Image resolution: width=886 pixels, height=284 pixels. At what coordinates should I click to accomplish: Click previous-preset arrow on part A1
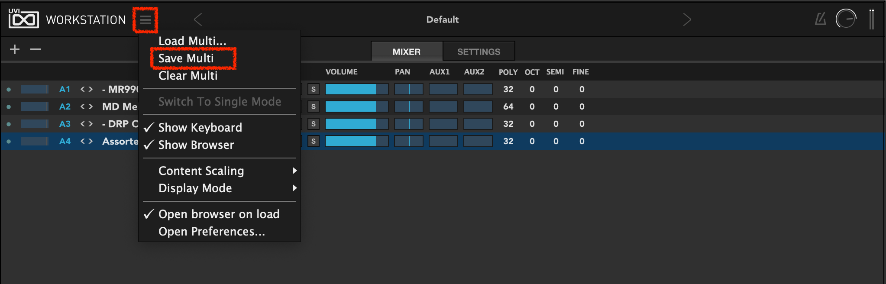(82, 89)
